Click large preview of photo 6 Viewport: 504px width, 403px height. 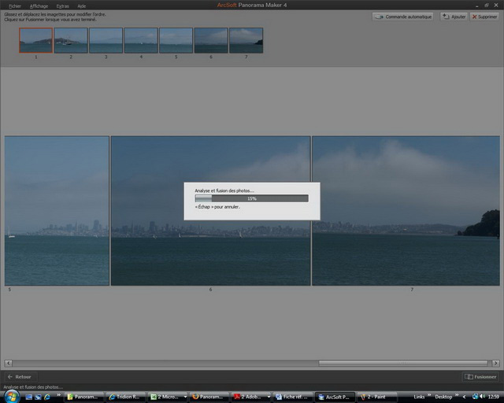(x=210, y=210)
